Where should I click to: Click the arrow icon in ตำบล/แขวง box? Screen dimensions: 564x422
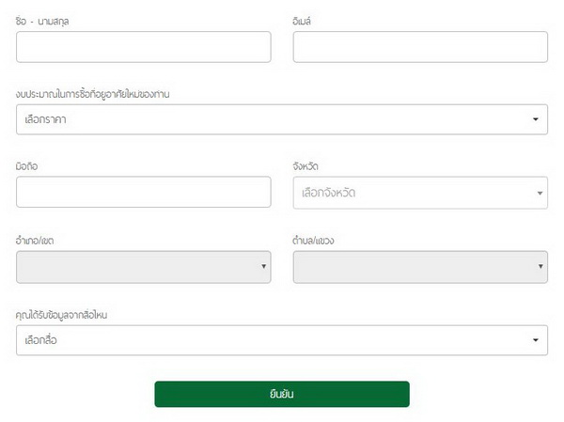click(x=540, y=268)
